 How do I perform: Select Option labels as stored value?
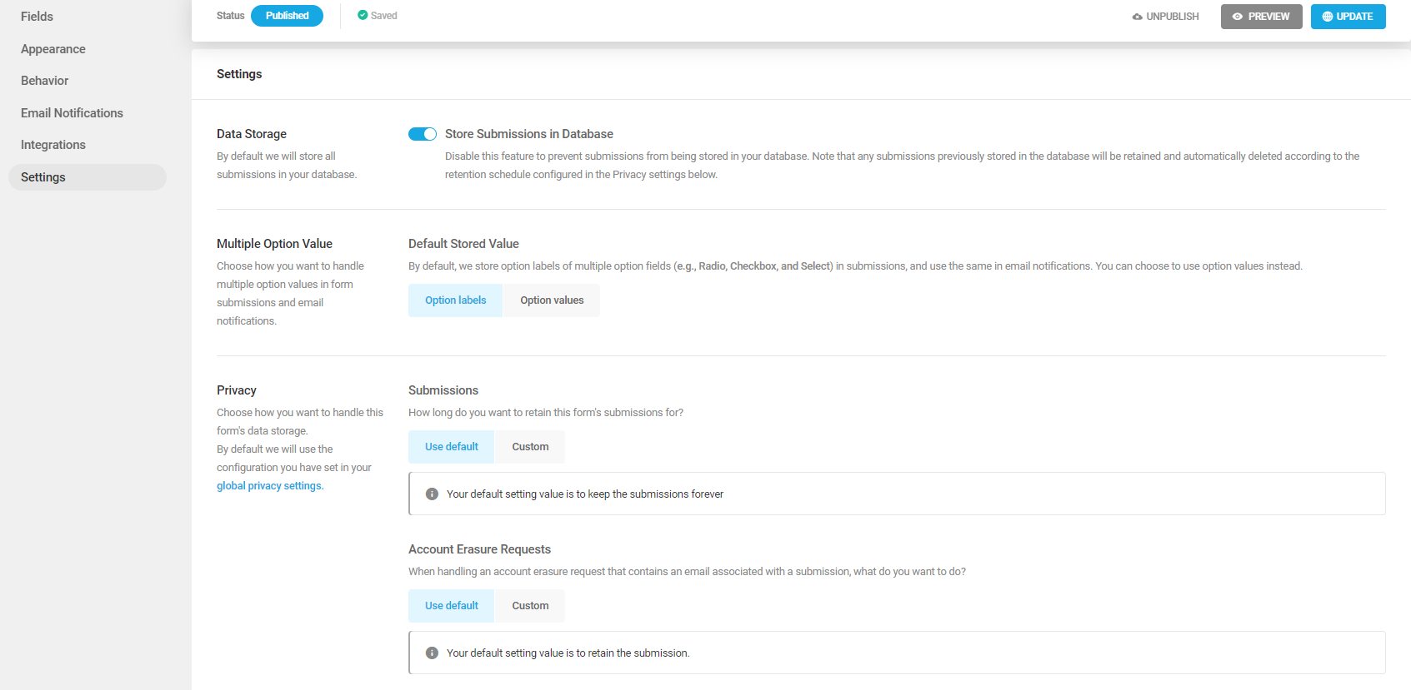(x=455, y=300)
